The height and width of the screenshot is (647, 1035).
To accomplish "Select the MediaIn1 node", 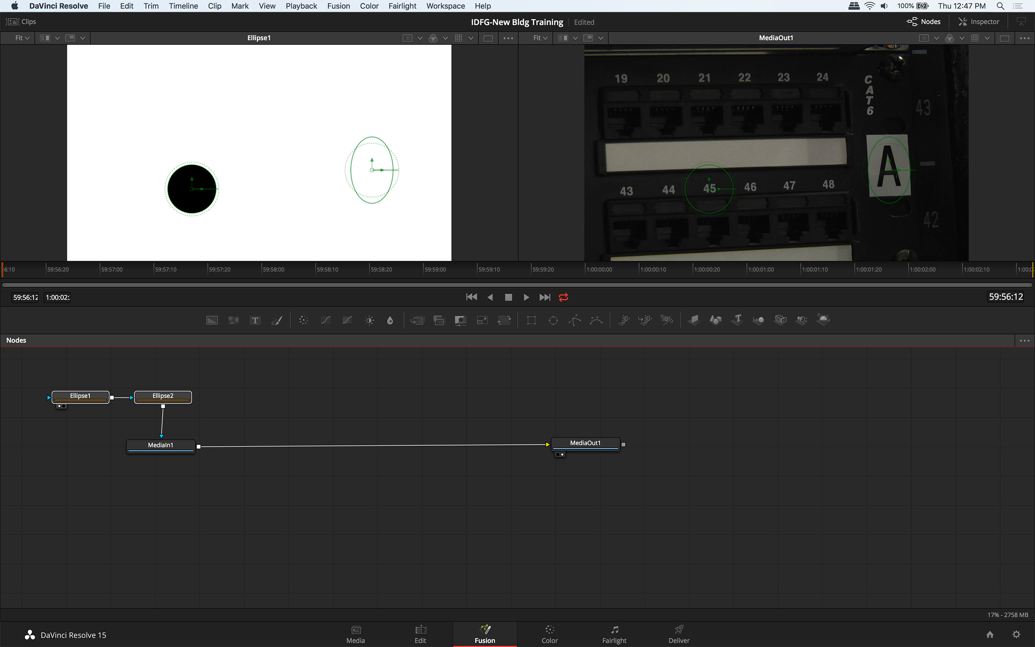I will click(161, 445).
